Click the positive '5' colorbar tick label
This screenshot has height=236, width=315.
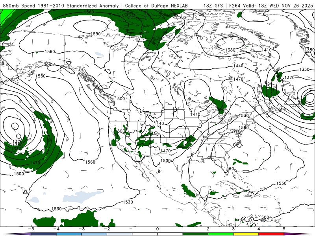(x=284, y=229)
